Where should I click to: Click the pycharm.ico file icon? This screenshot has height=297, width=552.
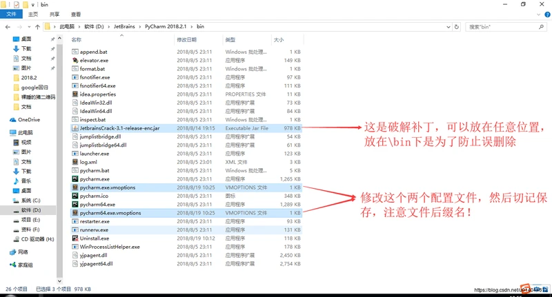point(75,196)
